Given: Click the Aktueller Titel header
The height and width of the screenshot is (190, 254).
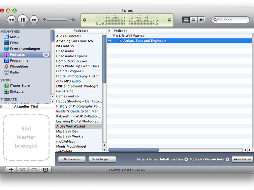Looking at the screenshot, I should (26, 107).
